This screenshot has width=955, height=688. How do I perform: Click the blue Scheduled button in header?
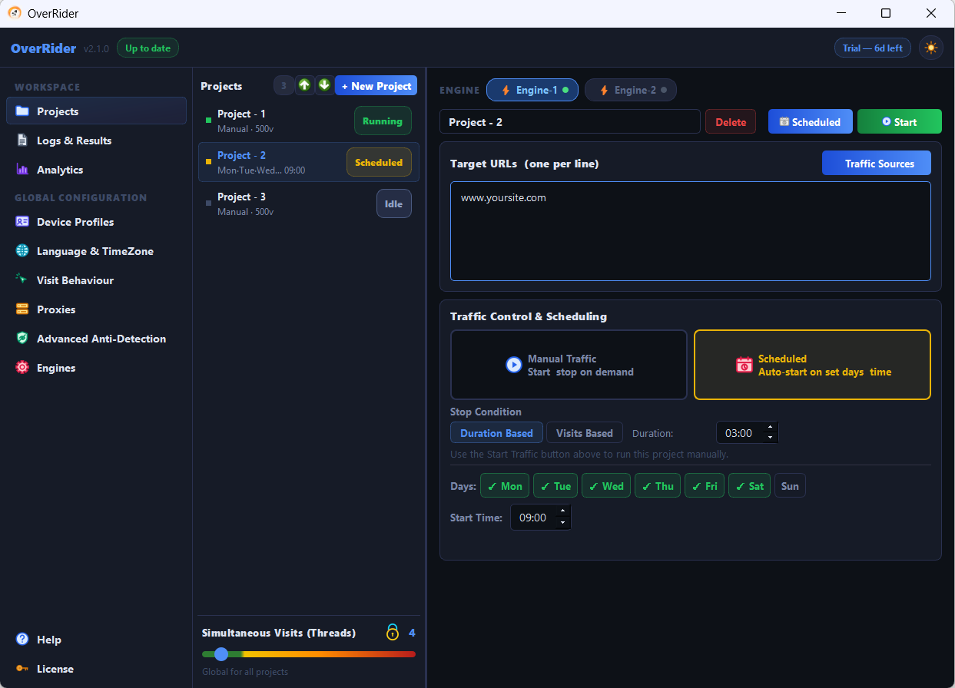tap(810, 122)
